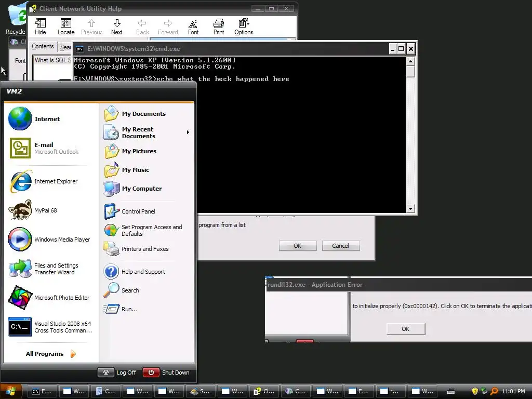Open Internet from the Start menu
Screen dimensions: 532x399
pyautogui.click(x=51, y=119)
